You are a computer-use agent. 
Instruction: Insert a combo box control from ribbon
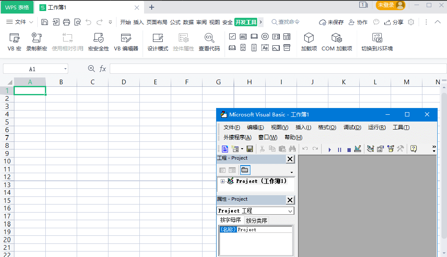[x=287, y=36]
